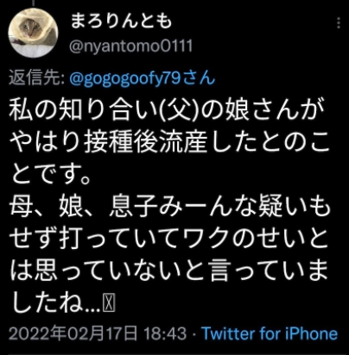This screenshot has height=355, width=349.
Task: Click the 2022年02月17日 date stamp
Action: [x=73, y=333]
